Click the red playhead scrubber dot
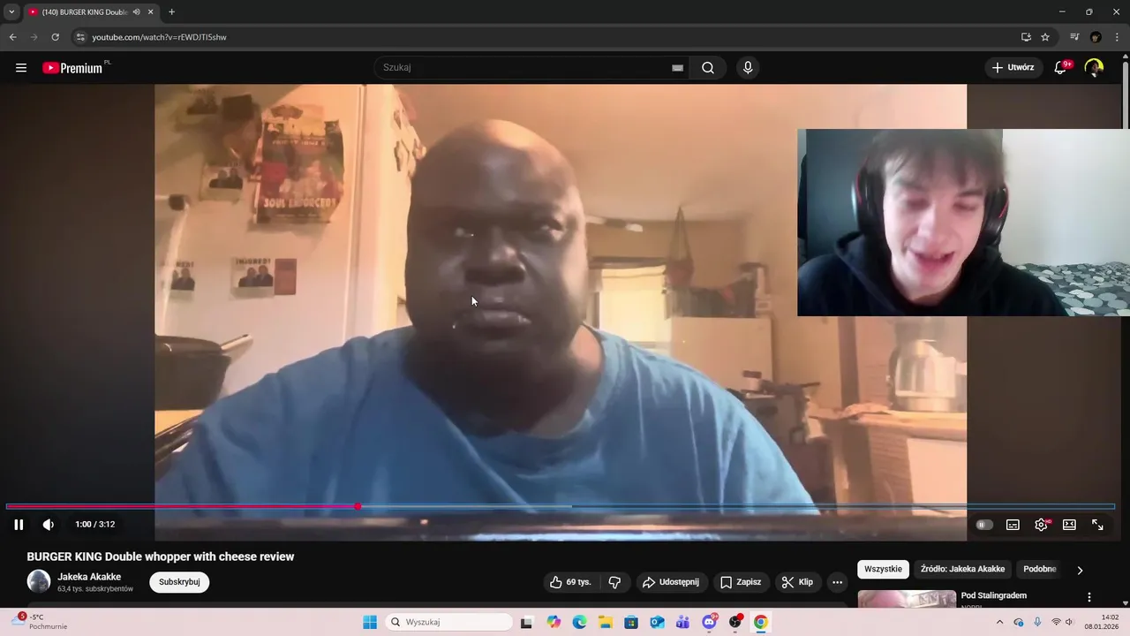 (358, 506)
